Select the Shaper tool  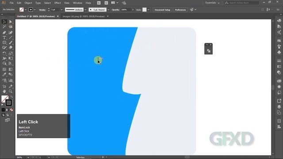pos(4,48)
